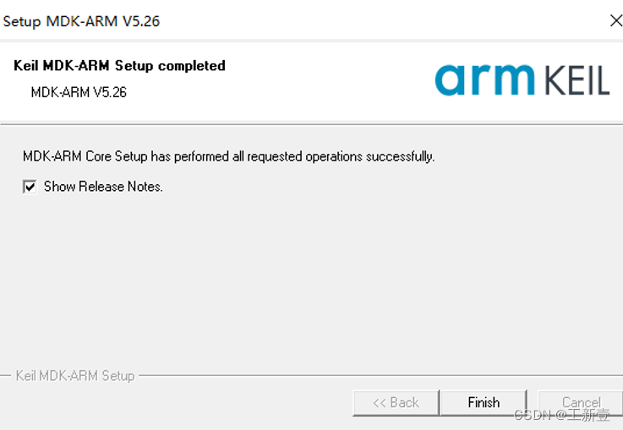Screen dimensions: 623x430
Task: Click the greyed-out << Back button
Action: [396, 403]
